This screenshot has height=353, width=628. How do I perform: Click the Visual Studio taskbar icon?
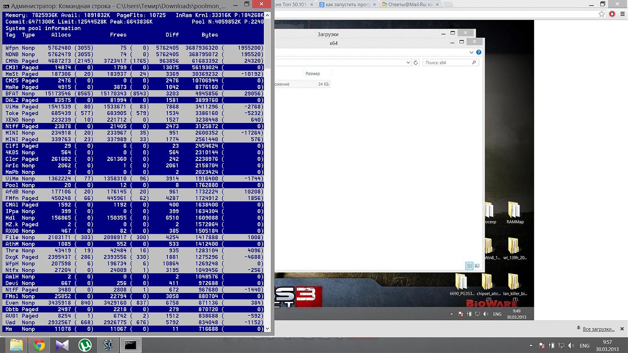(x=62, y=345)
